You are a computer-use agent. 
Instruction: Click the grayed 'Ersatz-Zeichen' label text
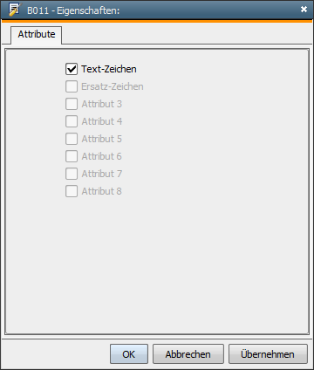click(113, 86)
